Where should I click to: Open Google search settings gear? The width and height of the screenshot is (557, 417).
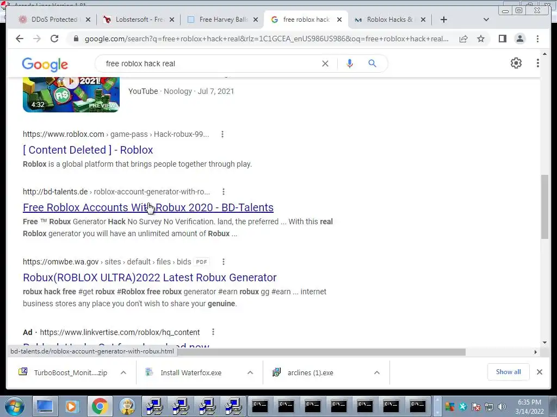(516, 63)
